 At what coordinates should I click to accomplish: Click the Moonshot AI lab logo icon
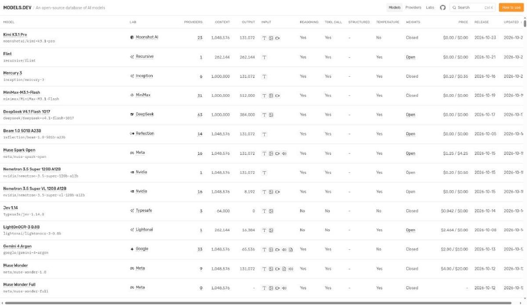[x=132, y=37]
